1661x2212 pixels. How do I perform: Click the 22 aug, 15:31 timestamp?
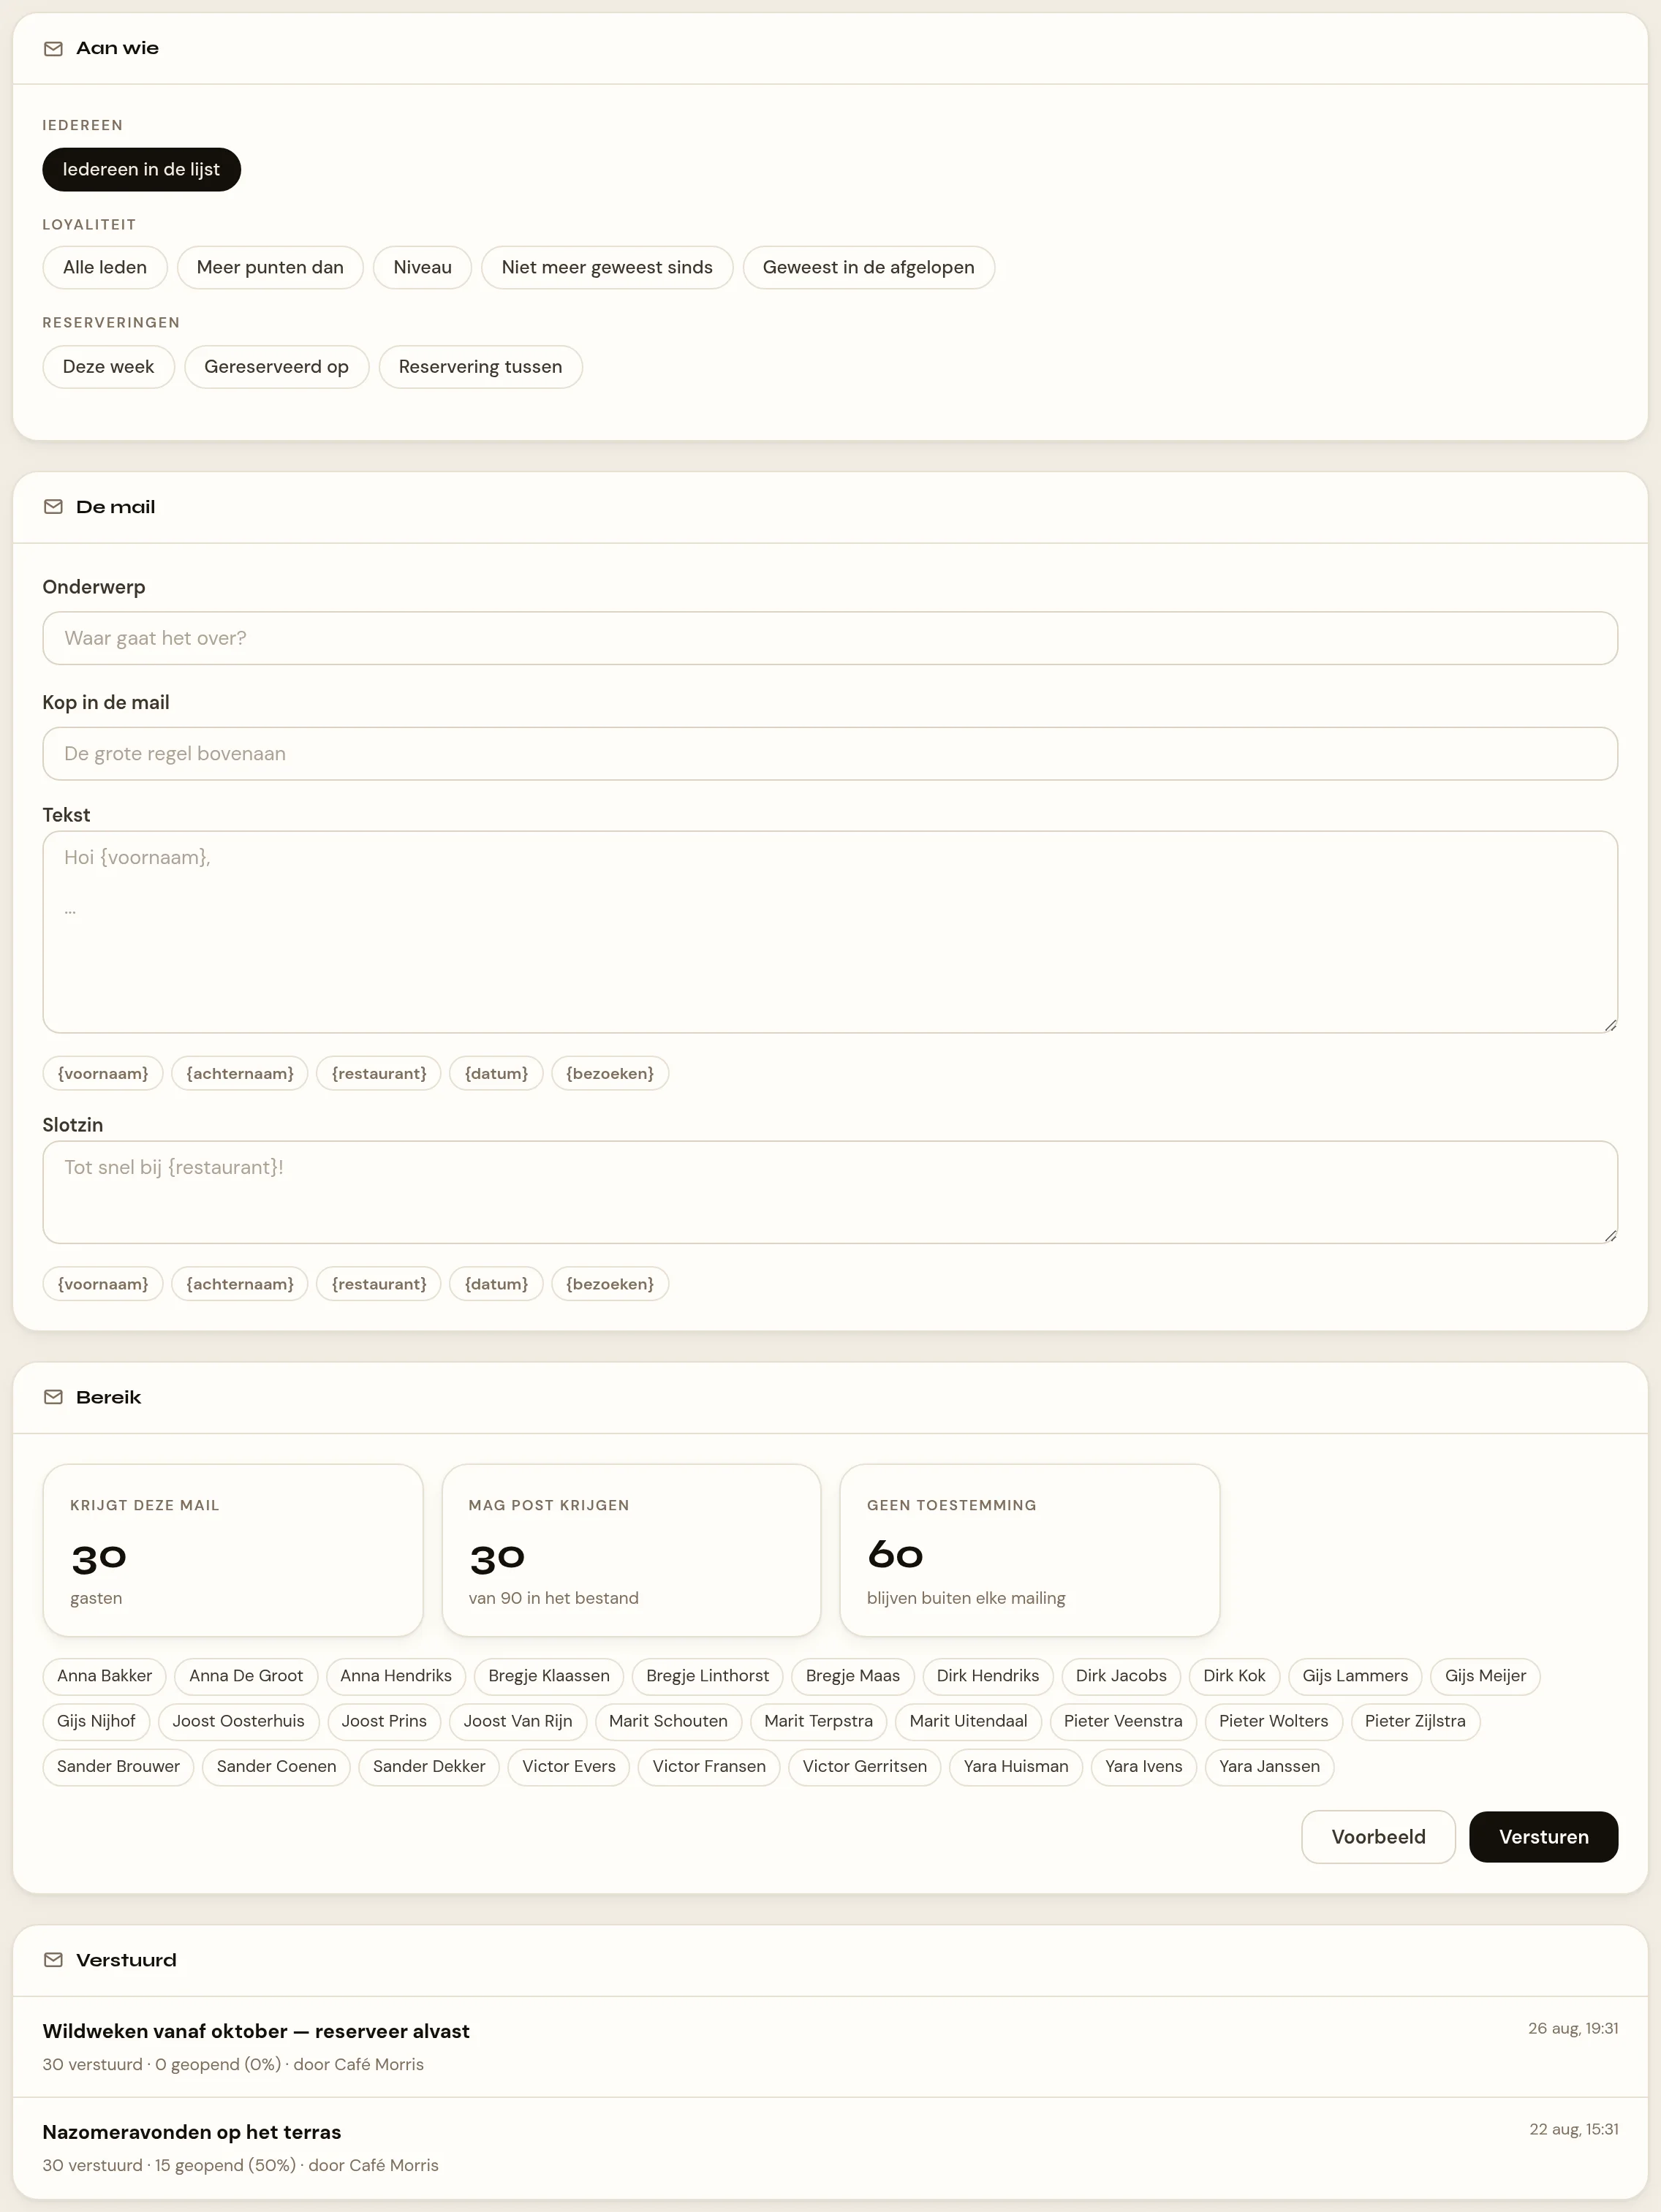click(x=1574, y=2129)
